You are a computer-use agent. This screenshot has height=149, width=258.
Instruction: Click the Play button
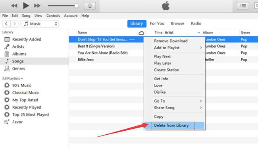[26, 6]
